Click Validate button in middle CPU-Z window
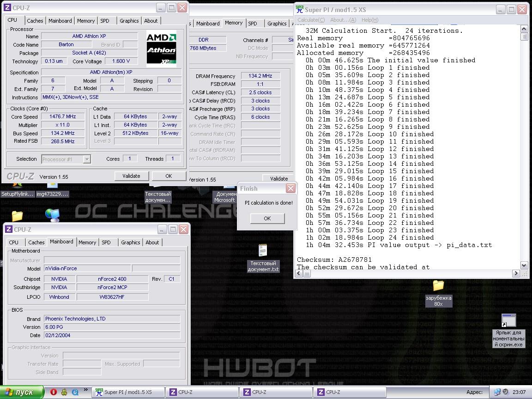The height and width of the screenshot is (399, 532). click(x=279, y=178)
